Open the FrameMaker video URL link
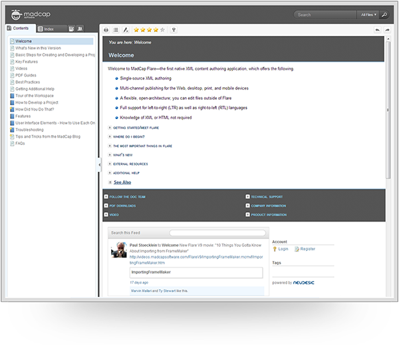The image size is (399, 346). 196,259
